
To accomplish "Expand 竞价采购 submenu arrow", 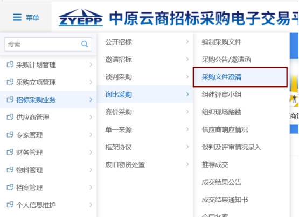I will (187, 112).
